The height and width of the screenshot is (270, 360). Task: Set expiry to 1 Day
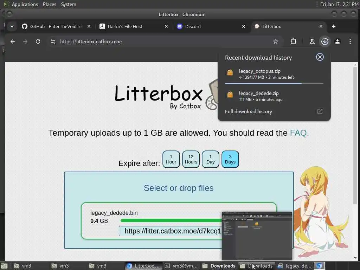(211, 159)
